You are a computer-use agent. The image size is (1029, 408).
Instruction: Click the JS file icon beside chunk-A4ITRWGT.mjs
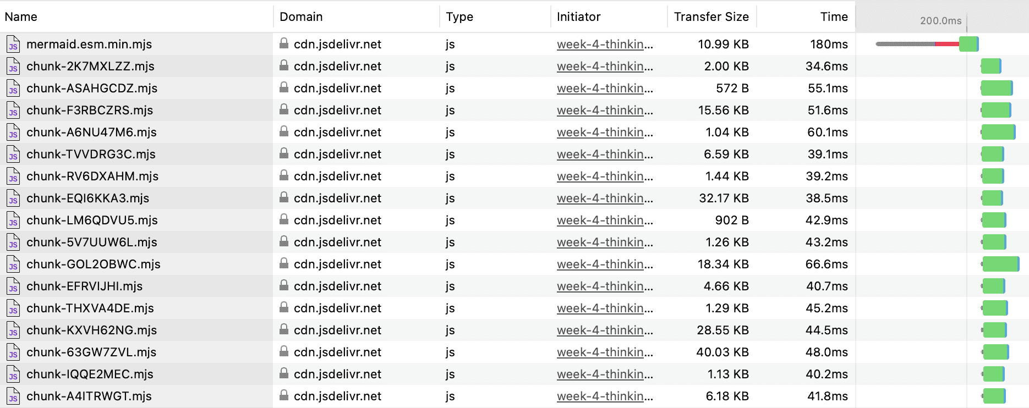coord(13,396)
